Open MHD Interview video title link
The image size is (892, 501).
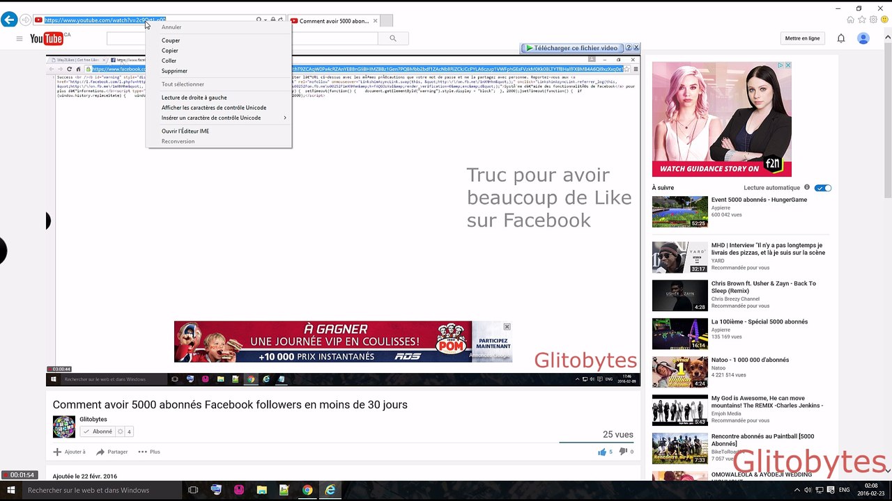pyautogui.click(x=768, y=249)
